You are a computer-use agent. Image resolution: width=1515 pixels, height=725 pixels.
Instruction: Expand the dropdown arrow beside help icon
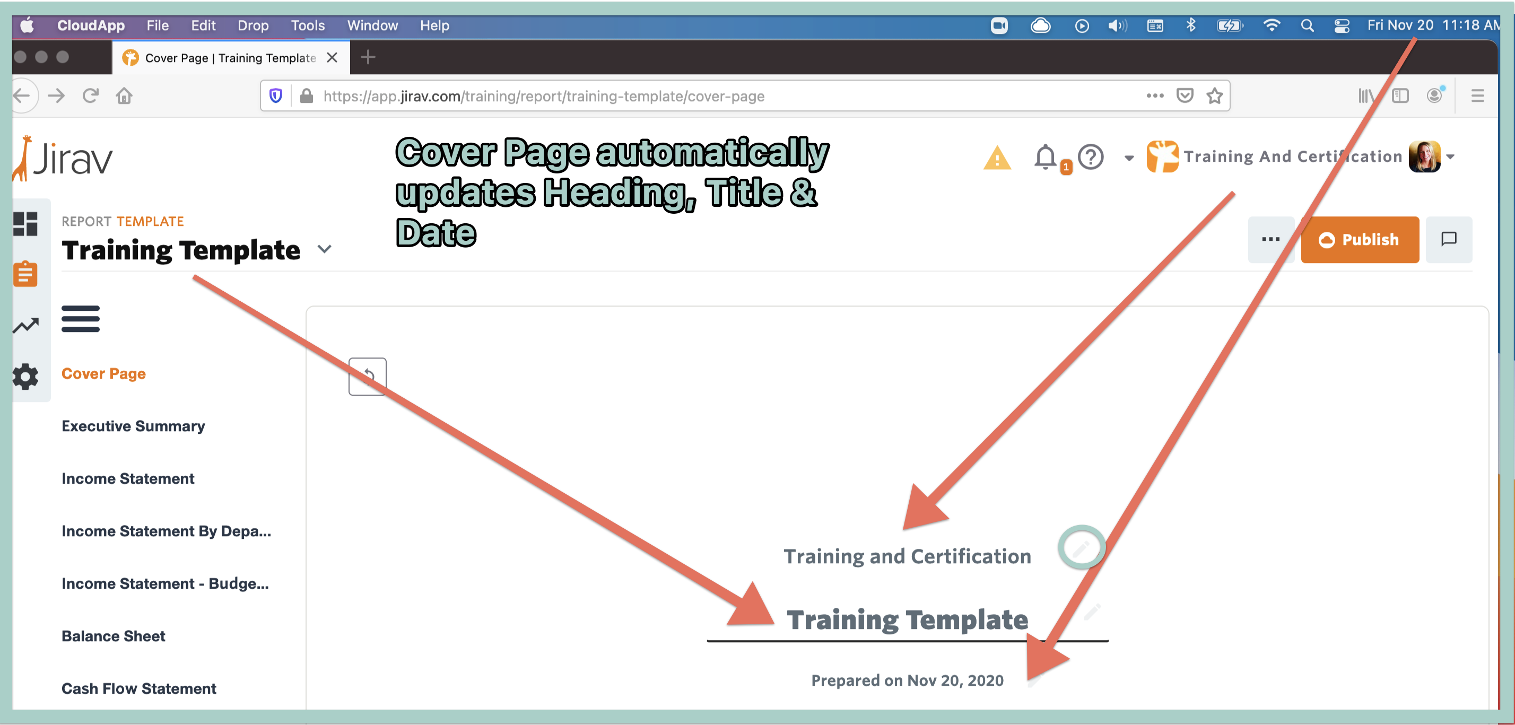coord(1129,158)
